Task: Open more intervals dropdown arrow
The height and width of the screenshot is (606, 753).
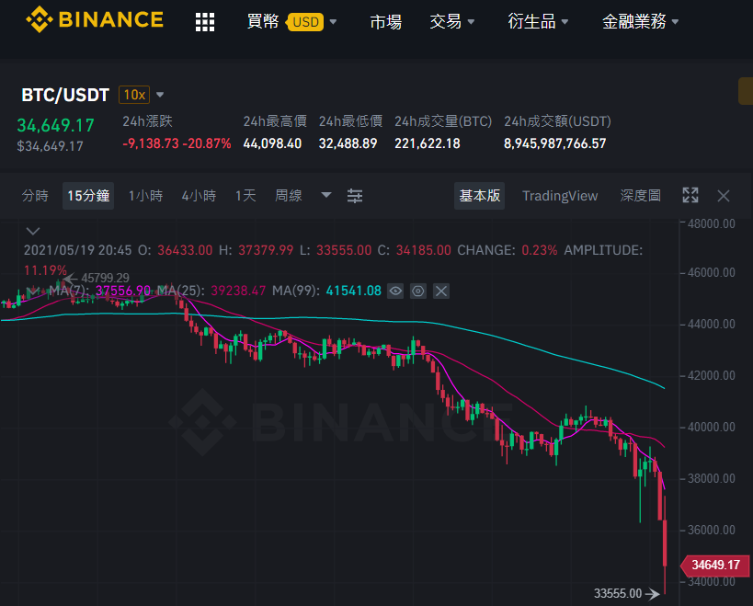Action: pyautogui.click(x=326, y=195)
